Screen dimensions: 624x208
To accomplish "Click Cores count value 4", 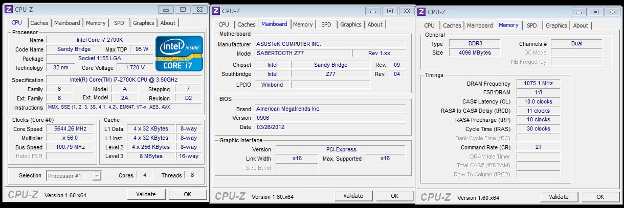I will (x=144, y=175).
